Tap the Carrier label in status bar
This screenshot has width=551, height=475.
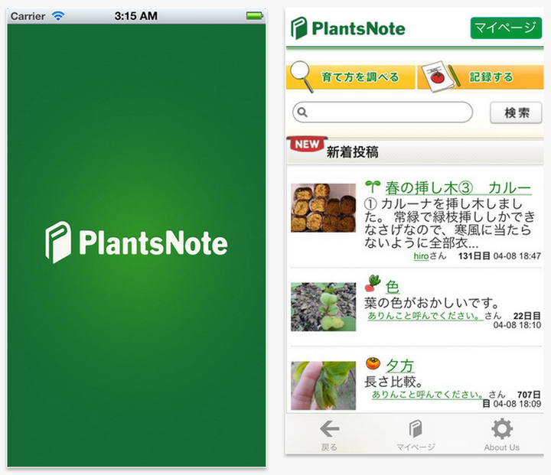pos(28,16)
